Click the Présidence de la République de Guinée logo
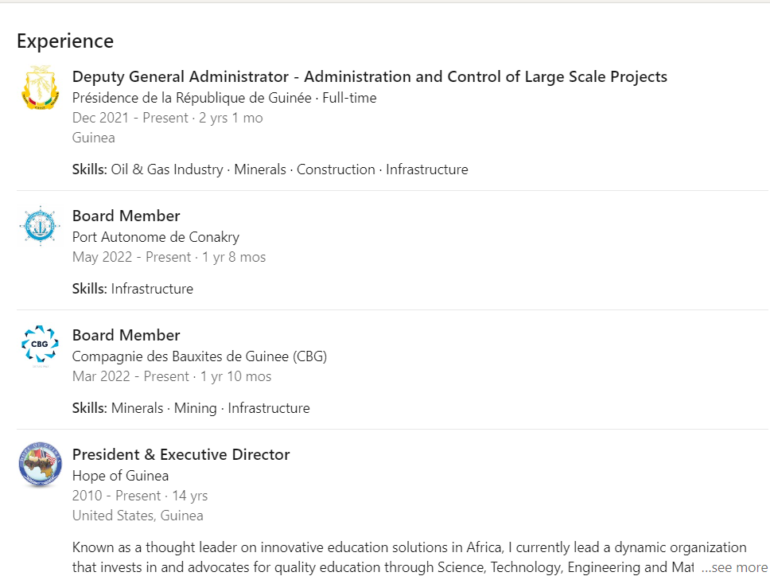Viewport: 770px width, 576px height. click(x=41, y=88)
